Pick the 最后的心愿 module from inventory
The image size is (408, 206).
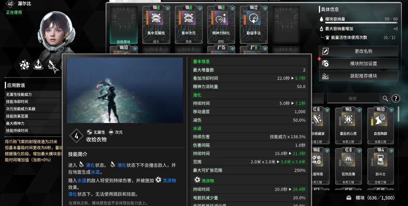(x=348, y=126)
